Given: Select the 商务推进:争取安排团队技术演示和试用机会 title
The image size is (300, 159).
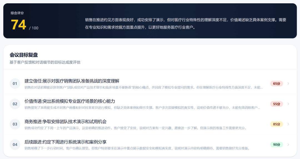Looking at the screenshot, I should tap(66, 121).
